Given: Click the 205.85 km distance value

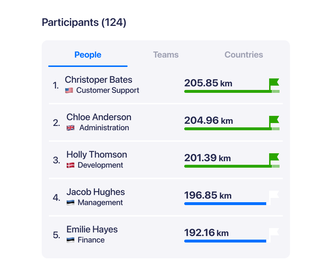Looking at the screenshot, I should tap(208, 83).
